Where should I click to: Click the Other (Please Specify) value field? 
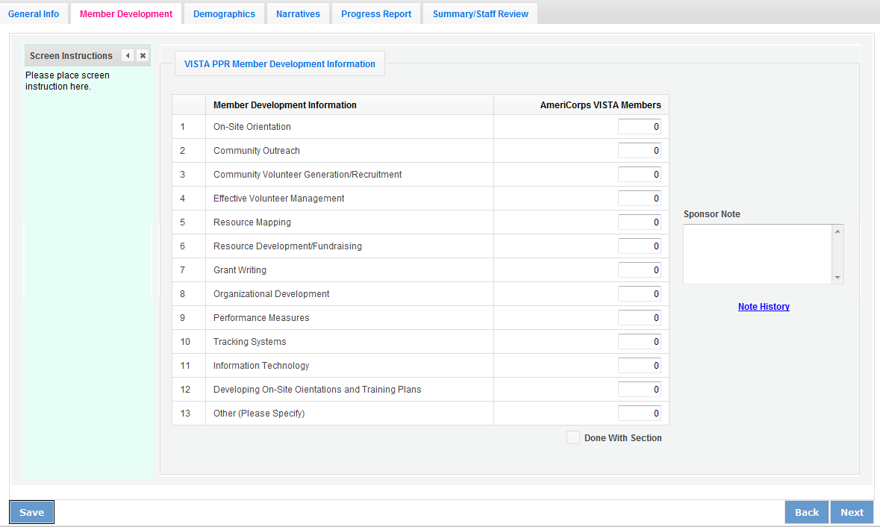639,414
